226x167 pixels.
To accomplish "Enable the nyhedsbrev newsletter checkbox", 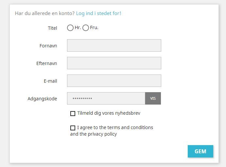I will 73,114.
